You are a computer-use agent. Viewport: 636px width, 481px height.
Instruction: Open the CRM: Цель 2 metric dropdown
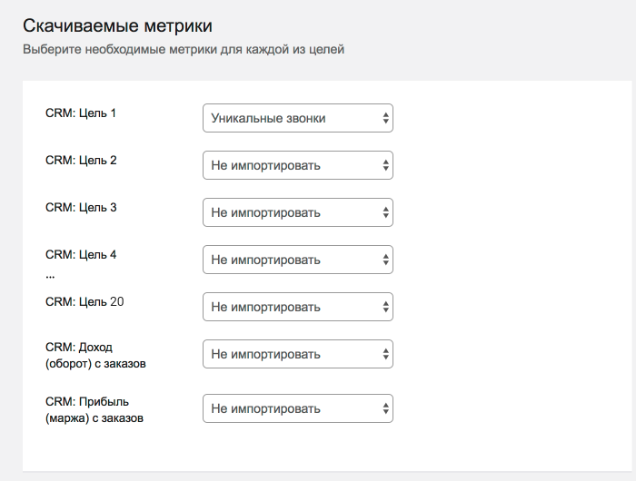297,165
